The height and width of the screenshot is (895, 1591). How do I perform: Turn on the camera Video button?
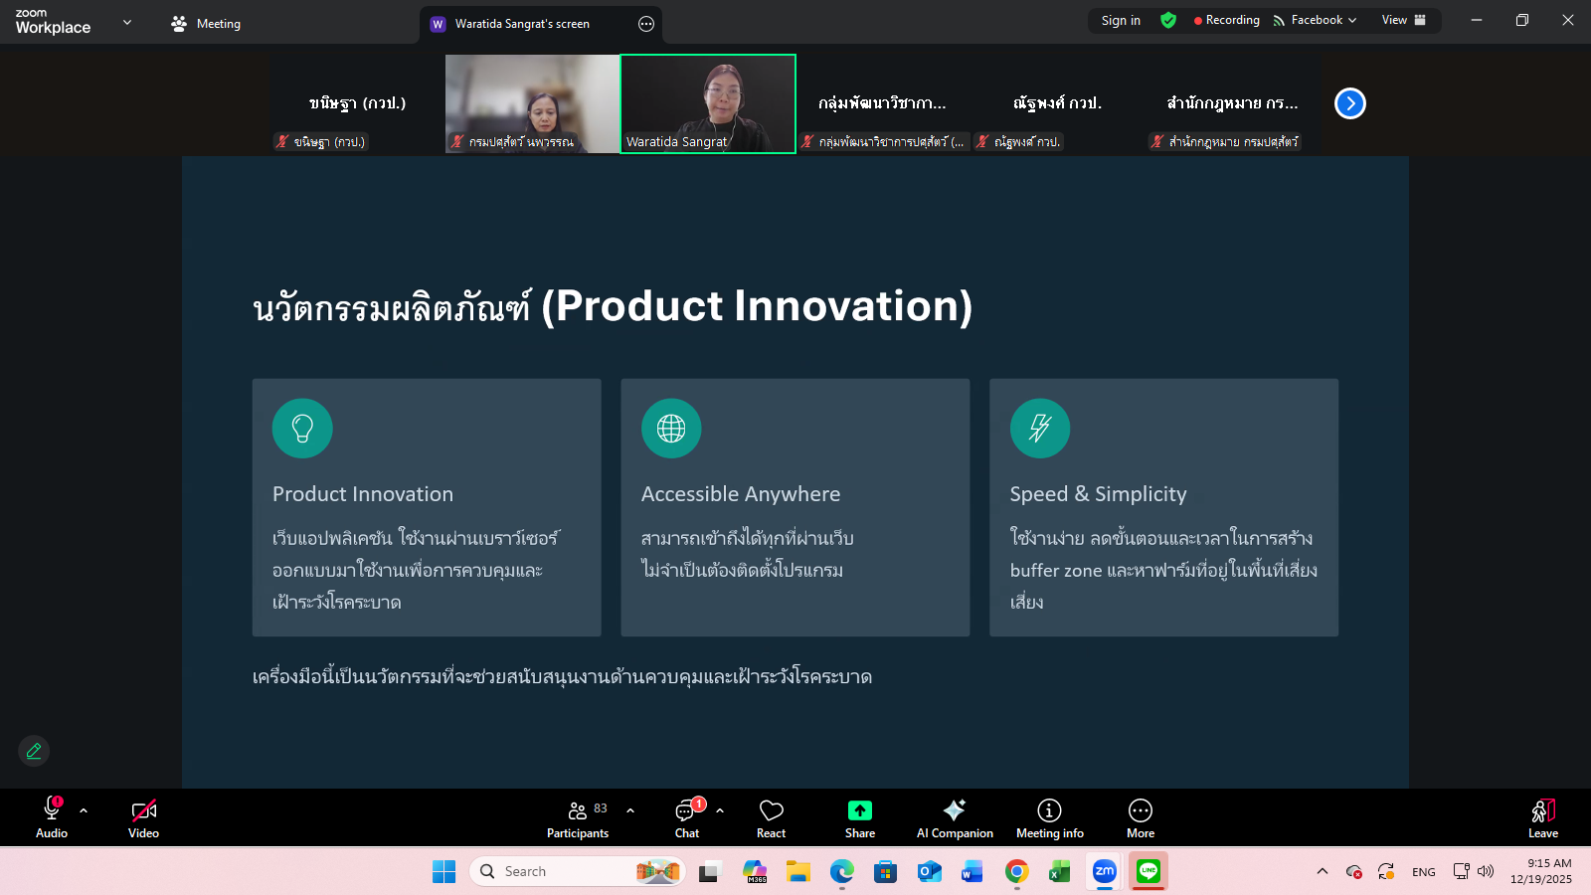[x=143, y=818]
